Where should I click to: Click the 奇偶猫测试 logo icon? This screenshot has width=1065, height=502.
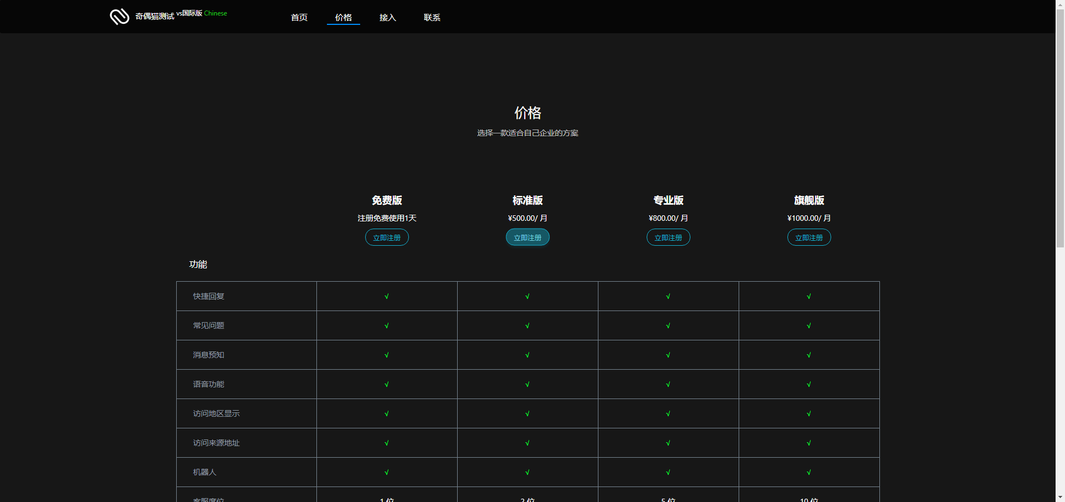pos(119,17)
